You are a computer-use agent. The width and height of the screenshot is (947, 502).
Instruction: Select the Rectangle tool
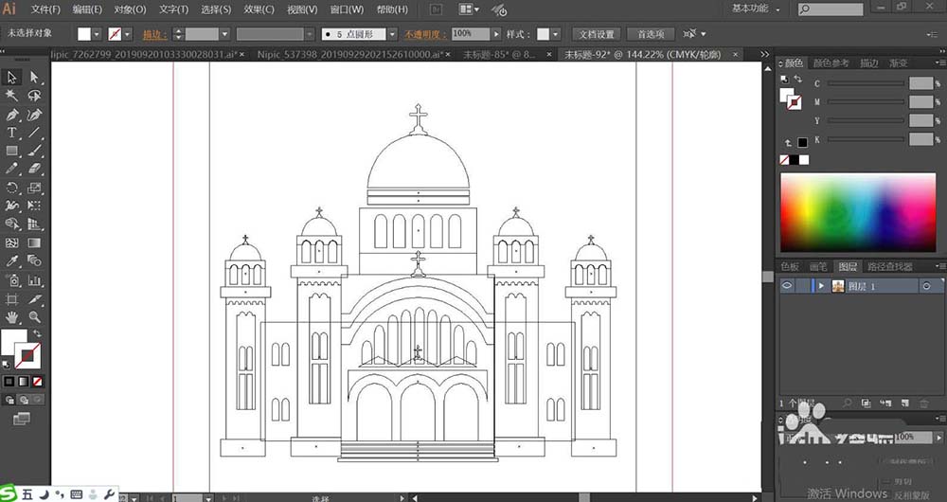coord(12,152)
